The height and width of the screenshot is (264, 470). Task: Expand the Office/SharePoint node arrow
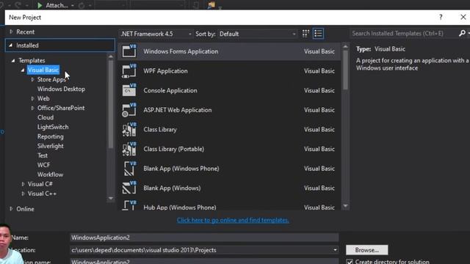[x=32, y=108]
